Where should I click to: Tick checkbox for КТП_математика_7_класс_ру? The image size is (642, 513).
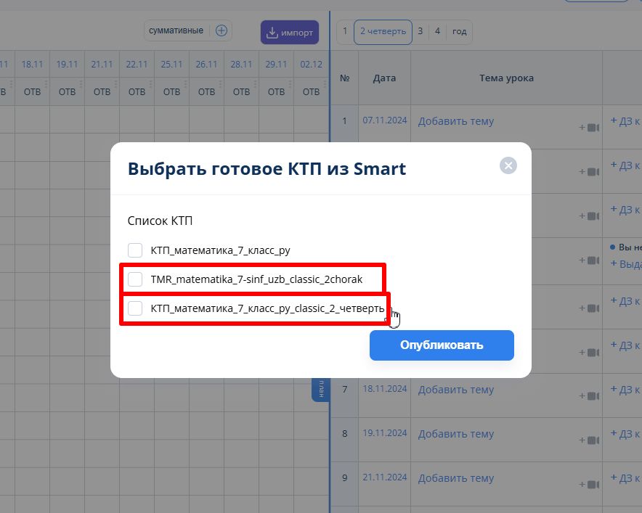click(x=135, y=250)
